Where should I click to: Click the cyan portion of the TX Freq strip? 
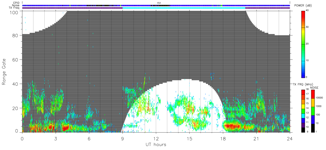point(184,8)
